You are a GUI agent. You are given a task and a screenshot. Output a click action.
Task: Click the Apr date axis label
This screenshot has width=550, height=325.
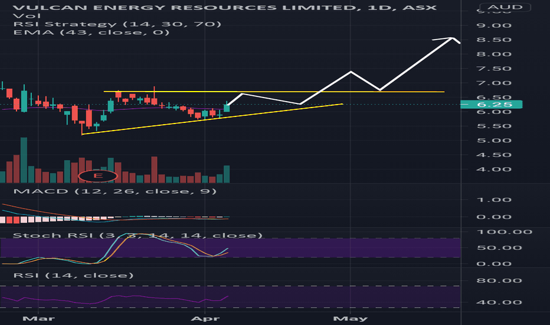[205, 318]
